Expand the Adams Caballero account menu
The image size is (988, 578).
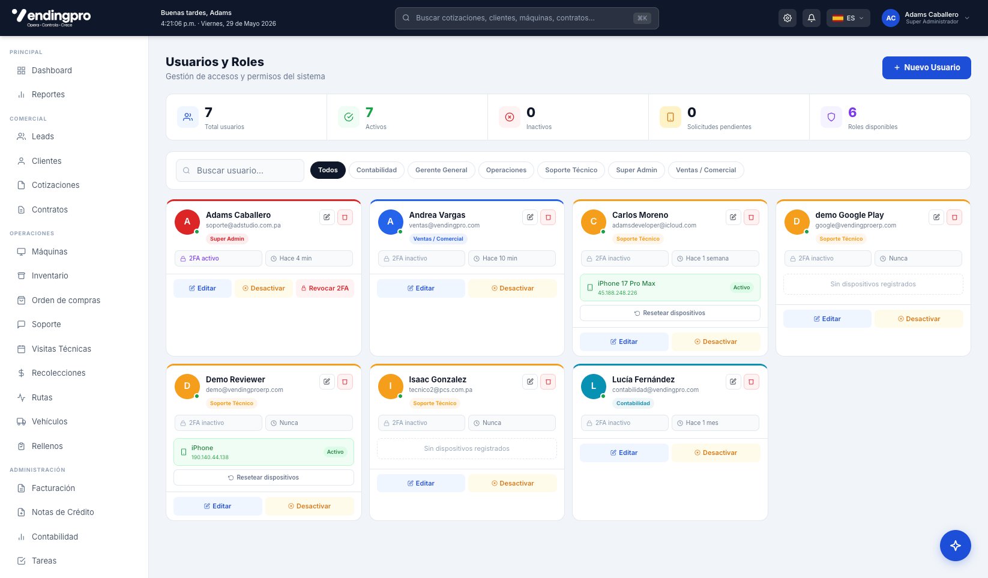pos(926,18)
